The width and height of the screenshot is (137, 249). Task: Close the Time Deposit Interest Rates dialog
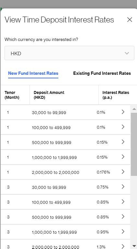pyautogui.click(x=130, y=20)
